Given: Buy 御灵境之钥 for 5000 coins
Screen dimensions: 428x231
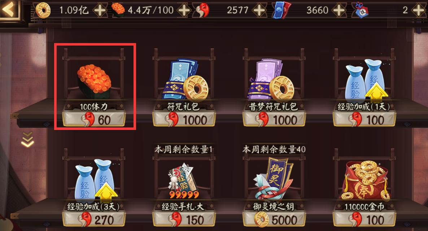Looking at the screenshot, I should (274, 220).
